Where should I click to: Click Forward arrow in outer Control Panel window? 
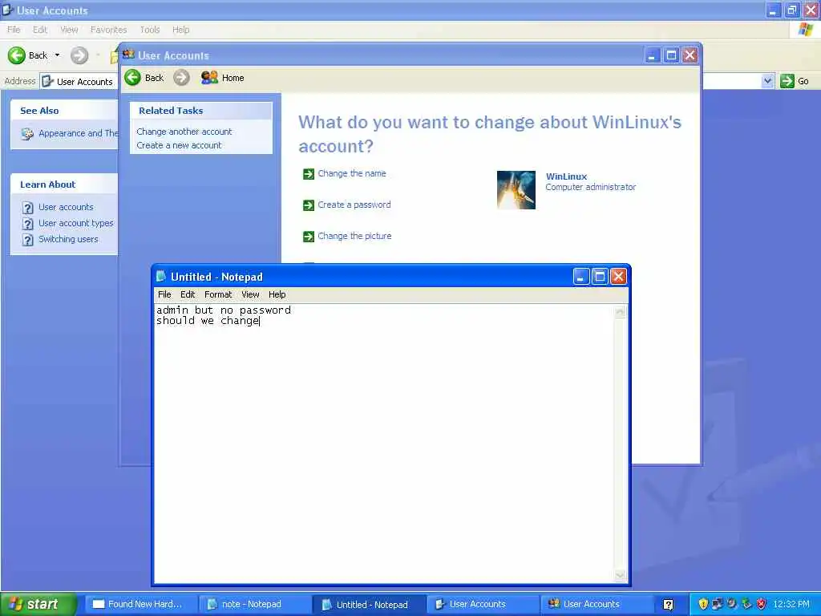(x=79, y=55)
